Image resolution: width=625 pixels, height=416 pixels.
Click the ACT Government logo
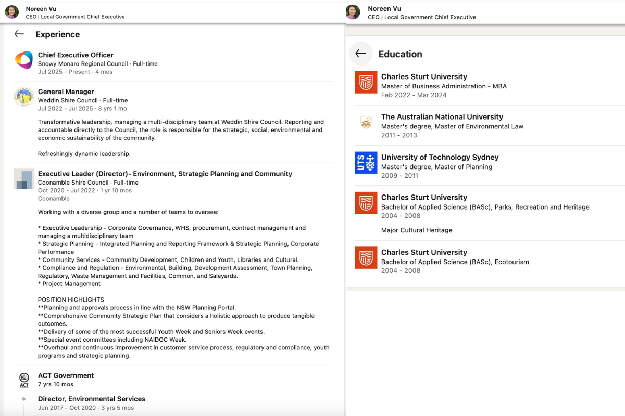(24, 380)
